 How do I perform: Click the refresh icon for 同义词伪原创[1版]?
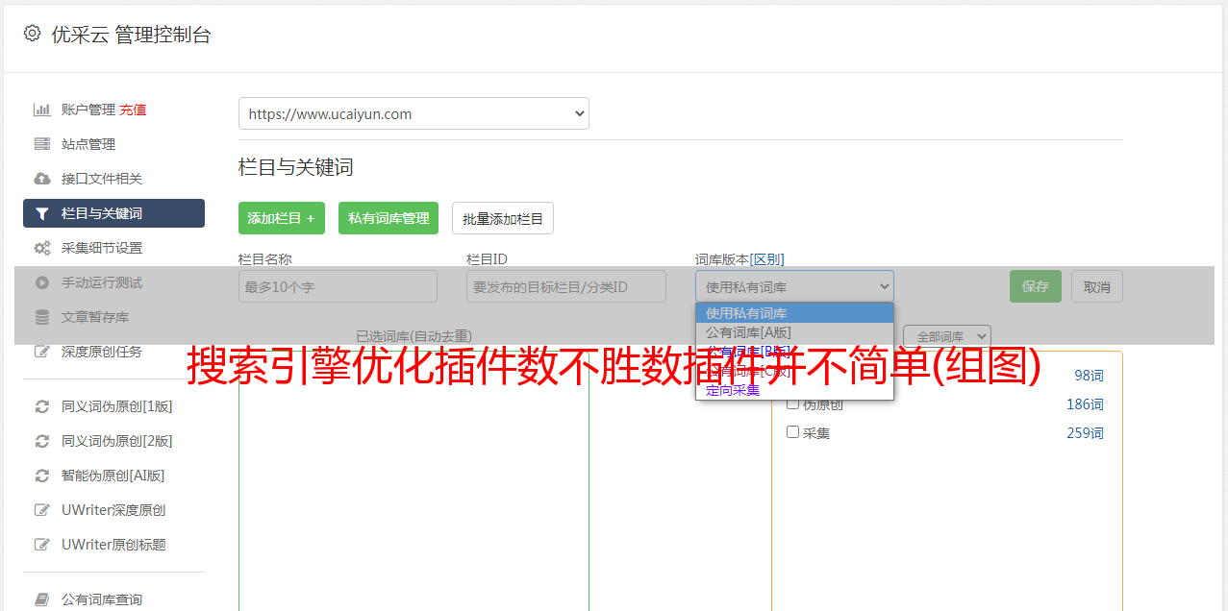41,406
